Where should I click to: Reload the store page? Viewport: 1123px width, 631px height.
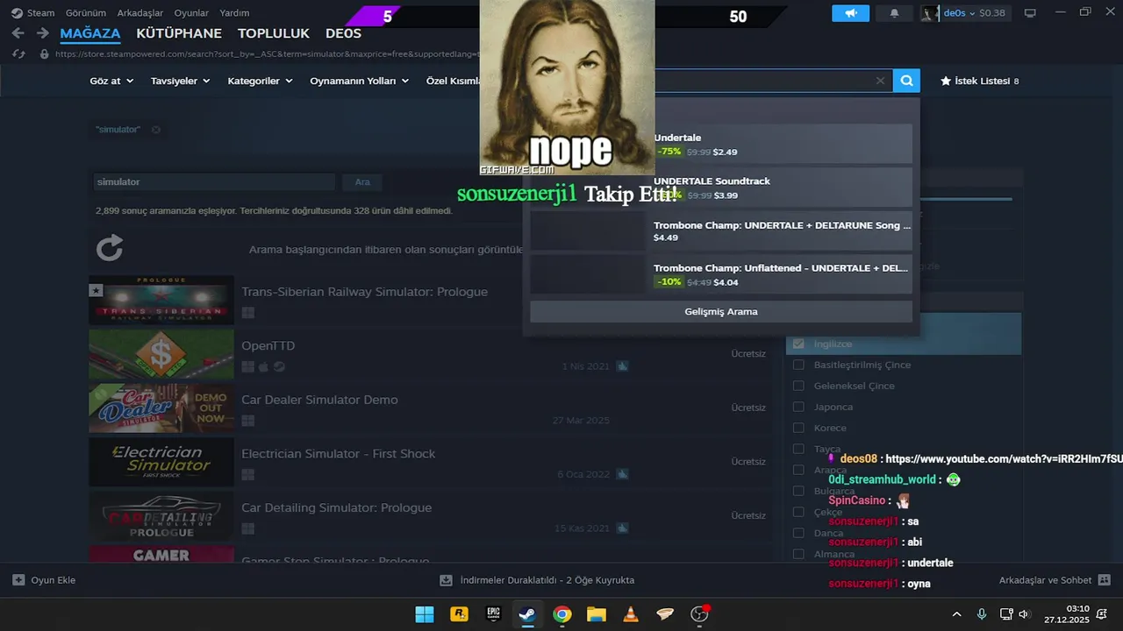click(18, 53)
